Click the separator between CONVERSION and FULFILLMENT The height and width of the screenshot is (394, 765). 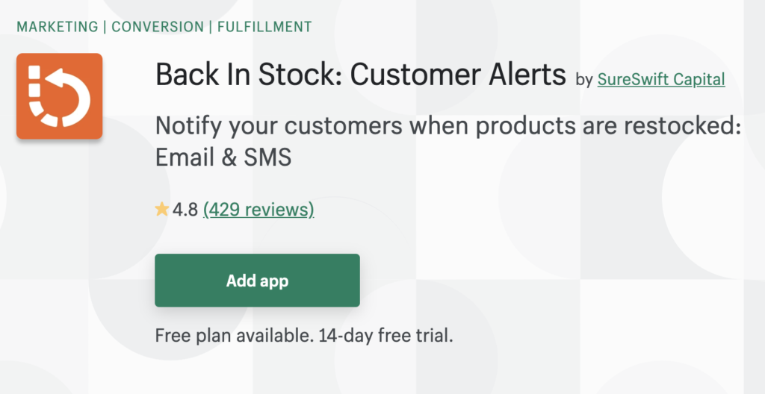(210, 27)
